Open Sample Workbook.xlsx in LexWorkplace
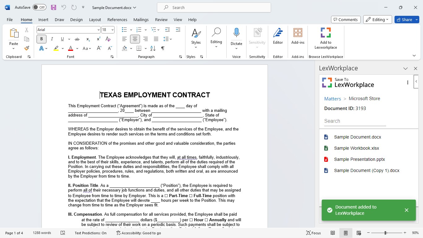Screen dimensions: 423x238 (x=356, y=148)
